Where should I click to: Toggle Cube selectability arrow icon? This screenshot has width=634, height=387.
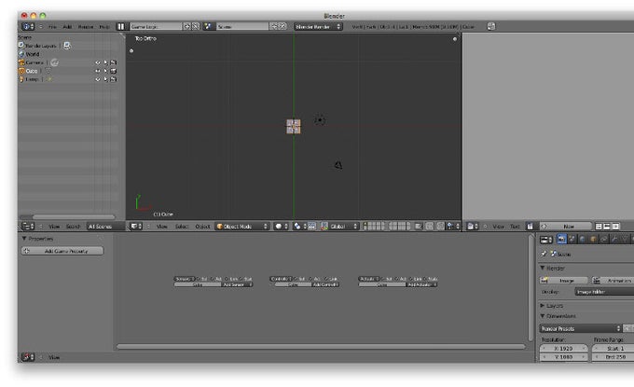pos(105,71)
